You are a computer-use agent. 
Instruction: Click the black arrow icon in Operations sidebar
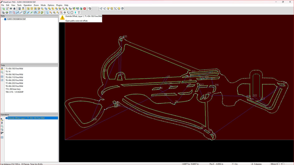pyautogui.click(x=2, y=133)
